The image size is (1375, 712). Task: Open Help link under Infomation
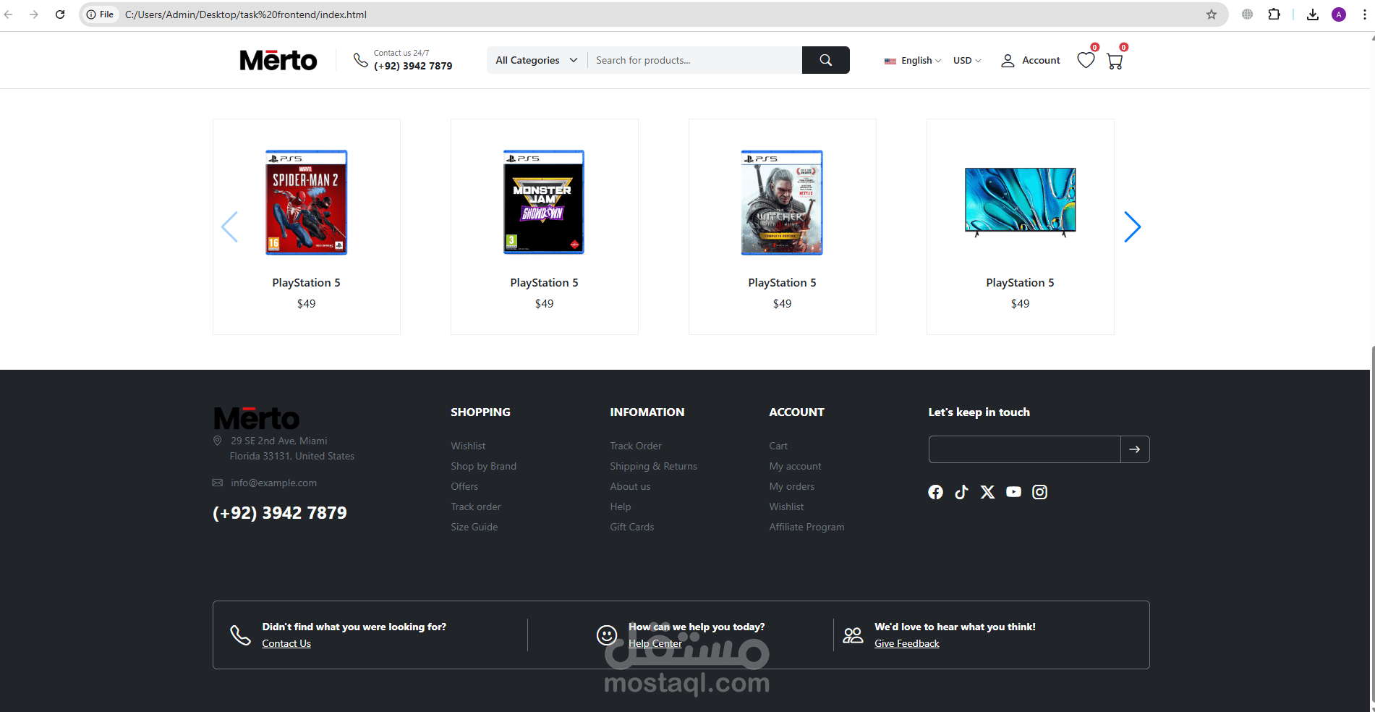(x=620, y=507)
